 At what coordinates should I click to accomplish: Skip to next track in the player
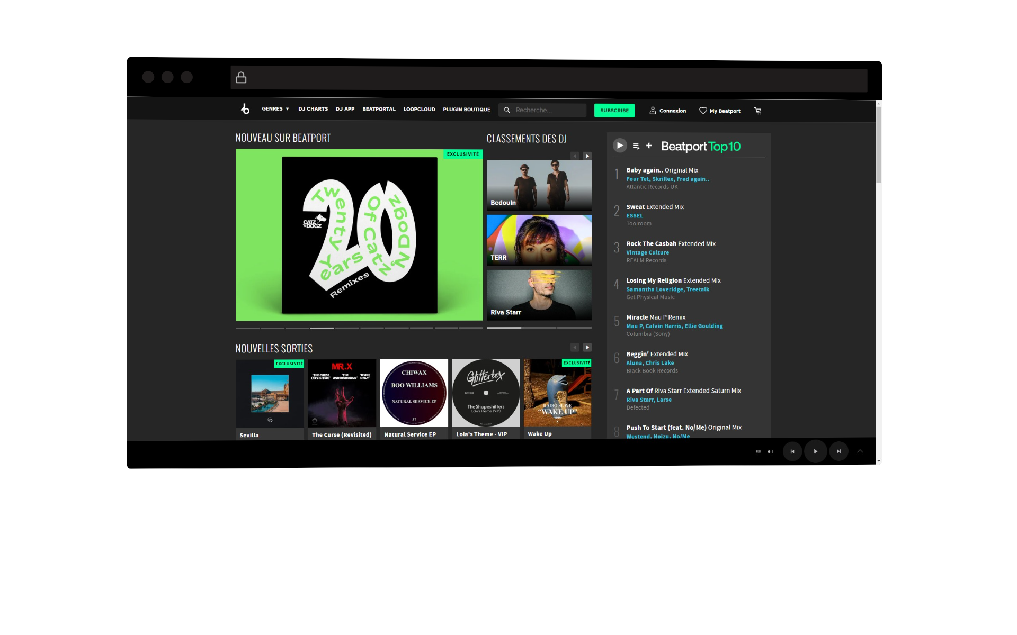point(838,451)
